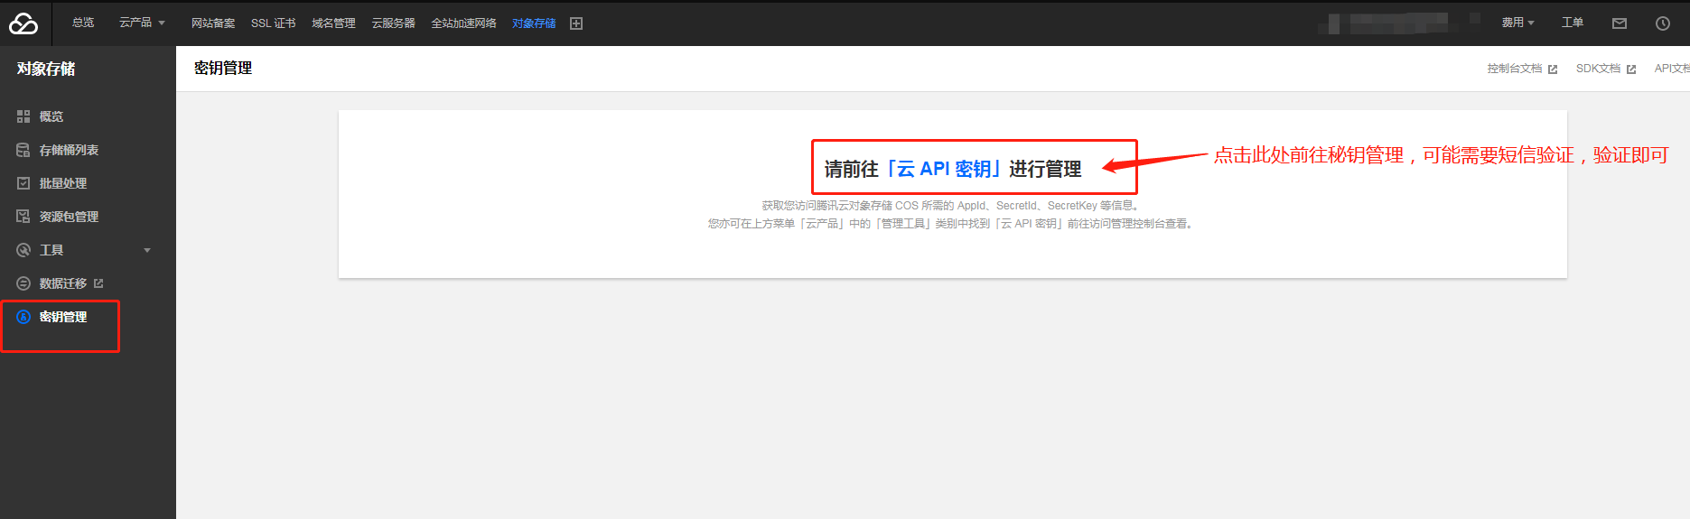Click the plus icon to add shortcut
This screenshot has height=519, width=1690.
[x=576, y=23]
